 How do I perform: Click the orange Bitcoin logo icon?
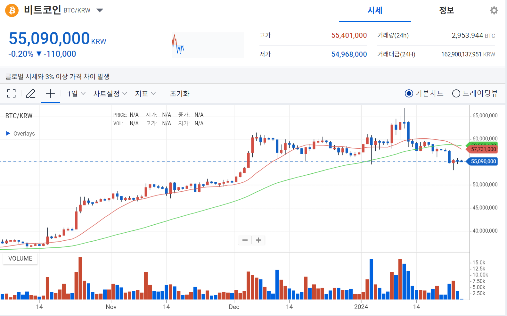tap(12, 11)
